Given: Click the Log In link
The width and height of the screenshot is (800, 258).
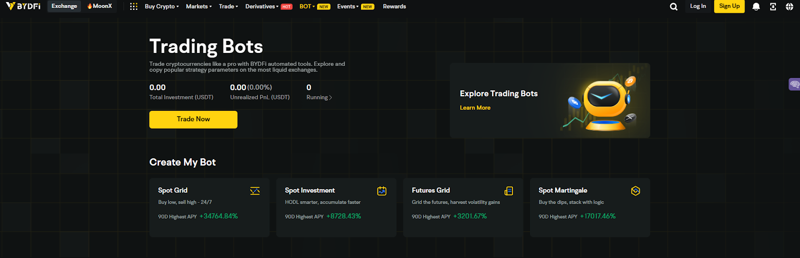Looking at the screenshot, I should click(698, 6).
